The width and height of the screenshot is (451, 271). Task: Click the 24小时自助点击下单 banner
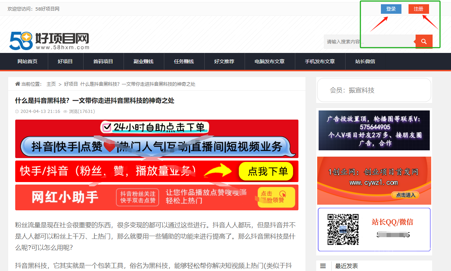coord(157,139)
